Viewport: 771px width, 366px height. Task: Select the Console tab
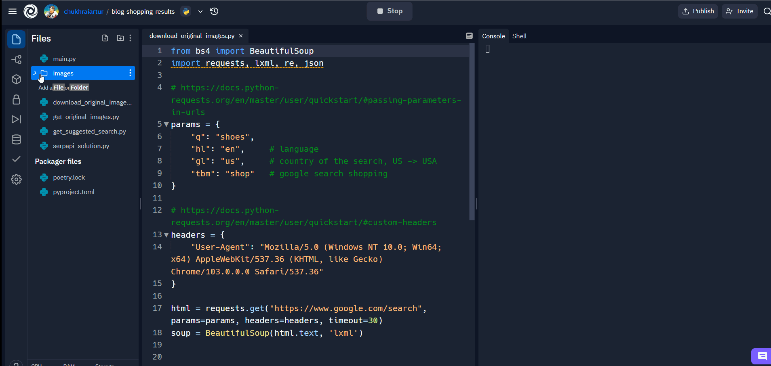493,36
